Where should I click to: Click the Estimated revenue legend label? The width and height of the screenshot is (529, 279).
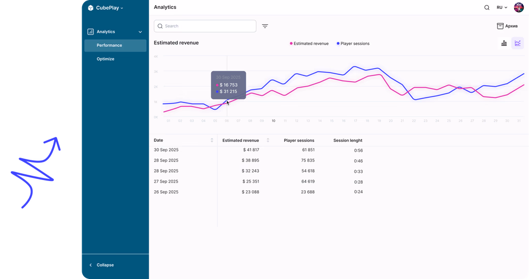(x=311, y=43)
